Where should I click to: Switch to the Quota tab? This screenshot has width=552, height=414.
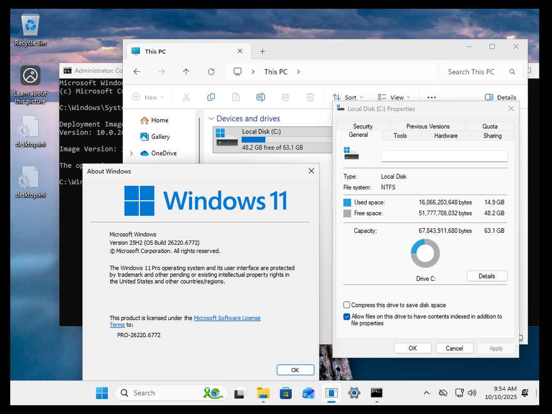point(490,126)
